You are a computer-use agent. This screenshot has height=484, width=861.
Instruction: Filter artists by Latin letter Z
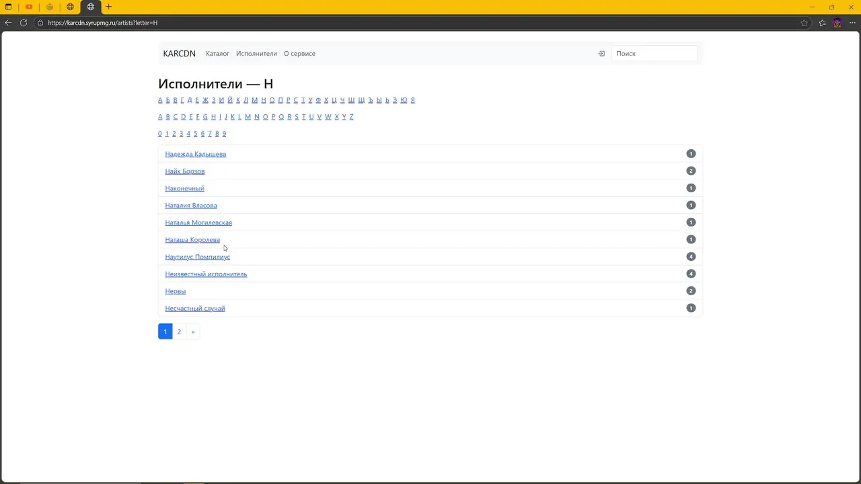pyautogui.click(x=351, y=117)
